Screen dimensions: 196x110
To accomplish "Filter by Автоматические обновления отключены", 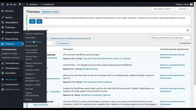I will point(69,38).
